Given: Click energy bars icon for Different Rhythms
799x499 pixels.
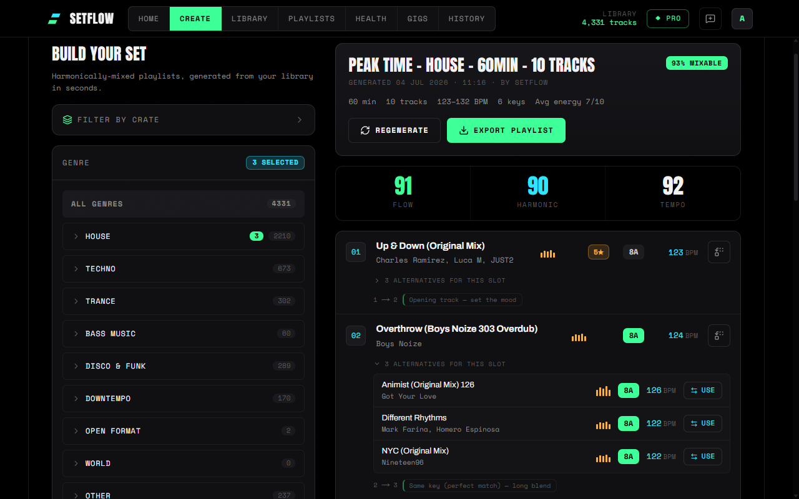Looking at the screenshot, I should [603, 425].
